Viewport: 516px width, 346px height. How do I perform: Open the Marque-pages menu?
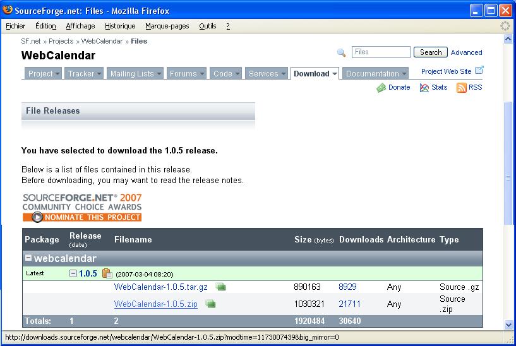167,26
